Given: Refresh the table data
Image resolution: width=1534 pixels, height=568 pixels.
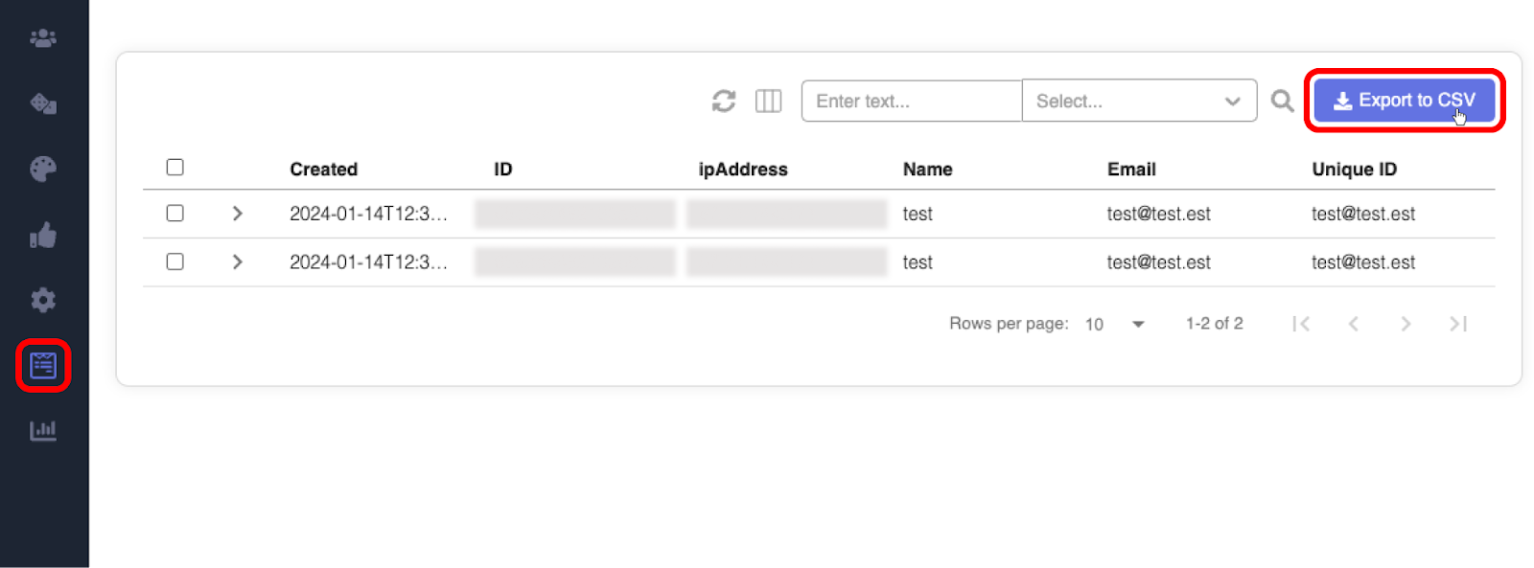Looking at the screenshot, I should [x=724, y=101].
